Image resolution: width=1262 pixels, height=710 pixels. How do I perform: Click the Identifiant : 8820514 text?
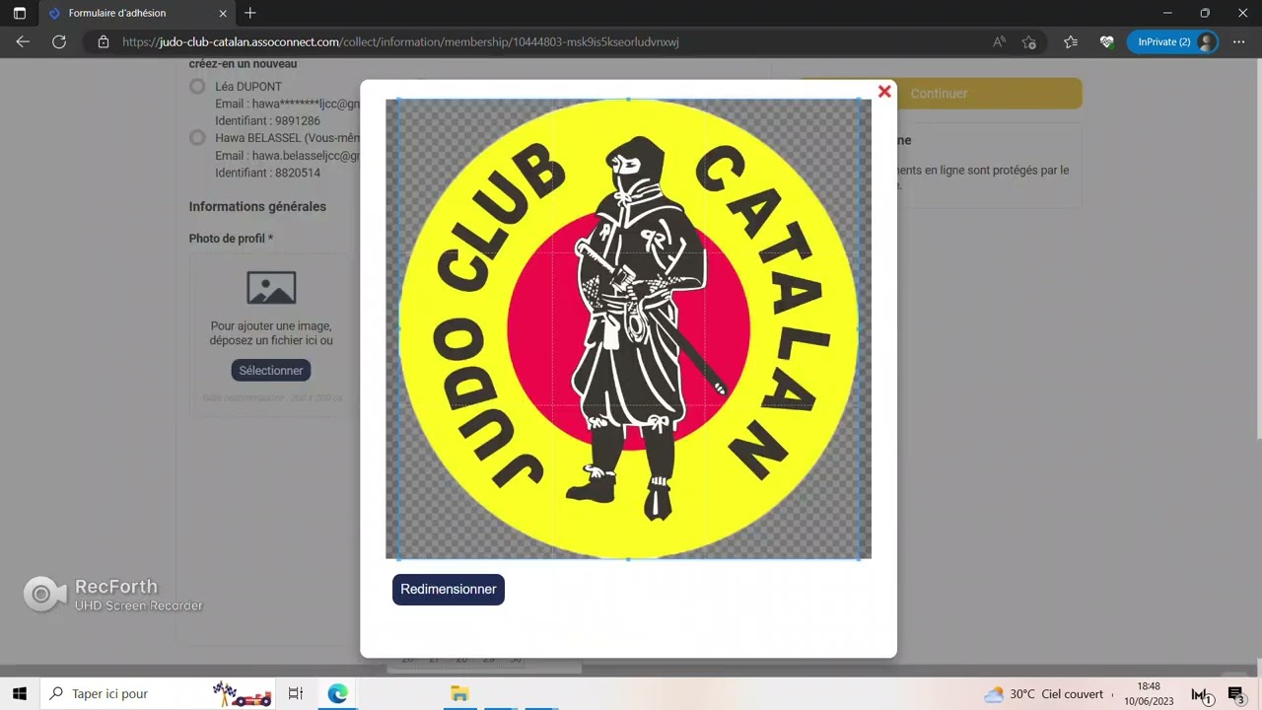click(x=268, y=173)
